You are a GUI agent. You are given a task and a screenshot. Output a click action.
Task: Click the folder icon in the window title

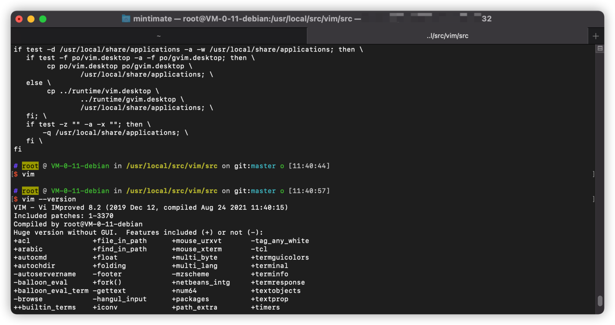[126, 19]
